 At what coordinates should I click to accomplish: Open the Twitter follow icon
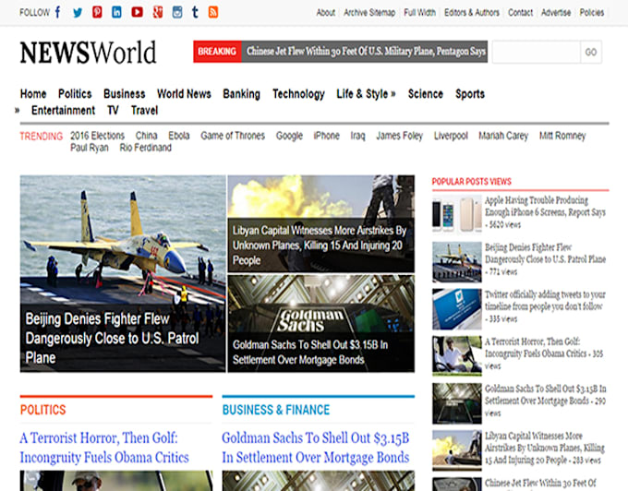tap(78, 12)
